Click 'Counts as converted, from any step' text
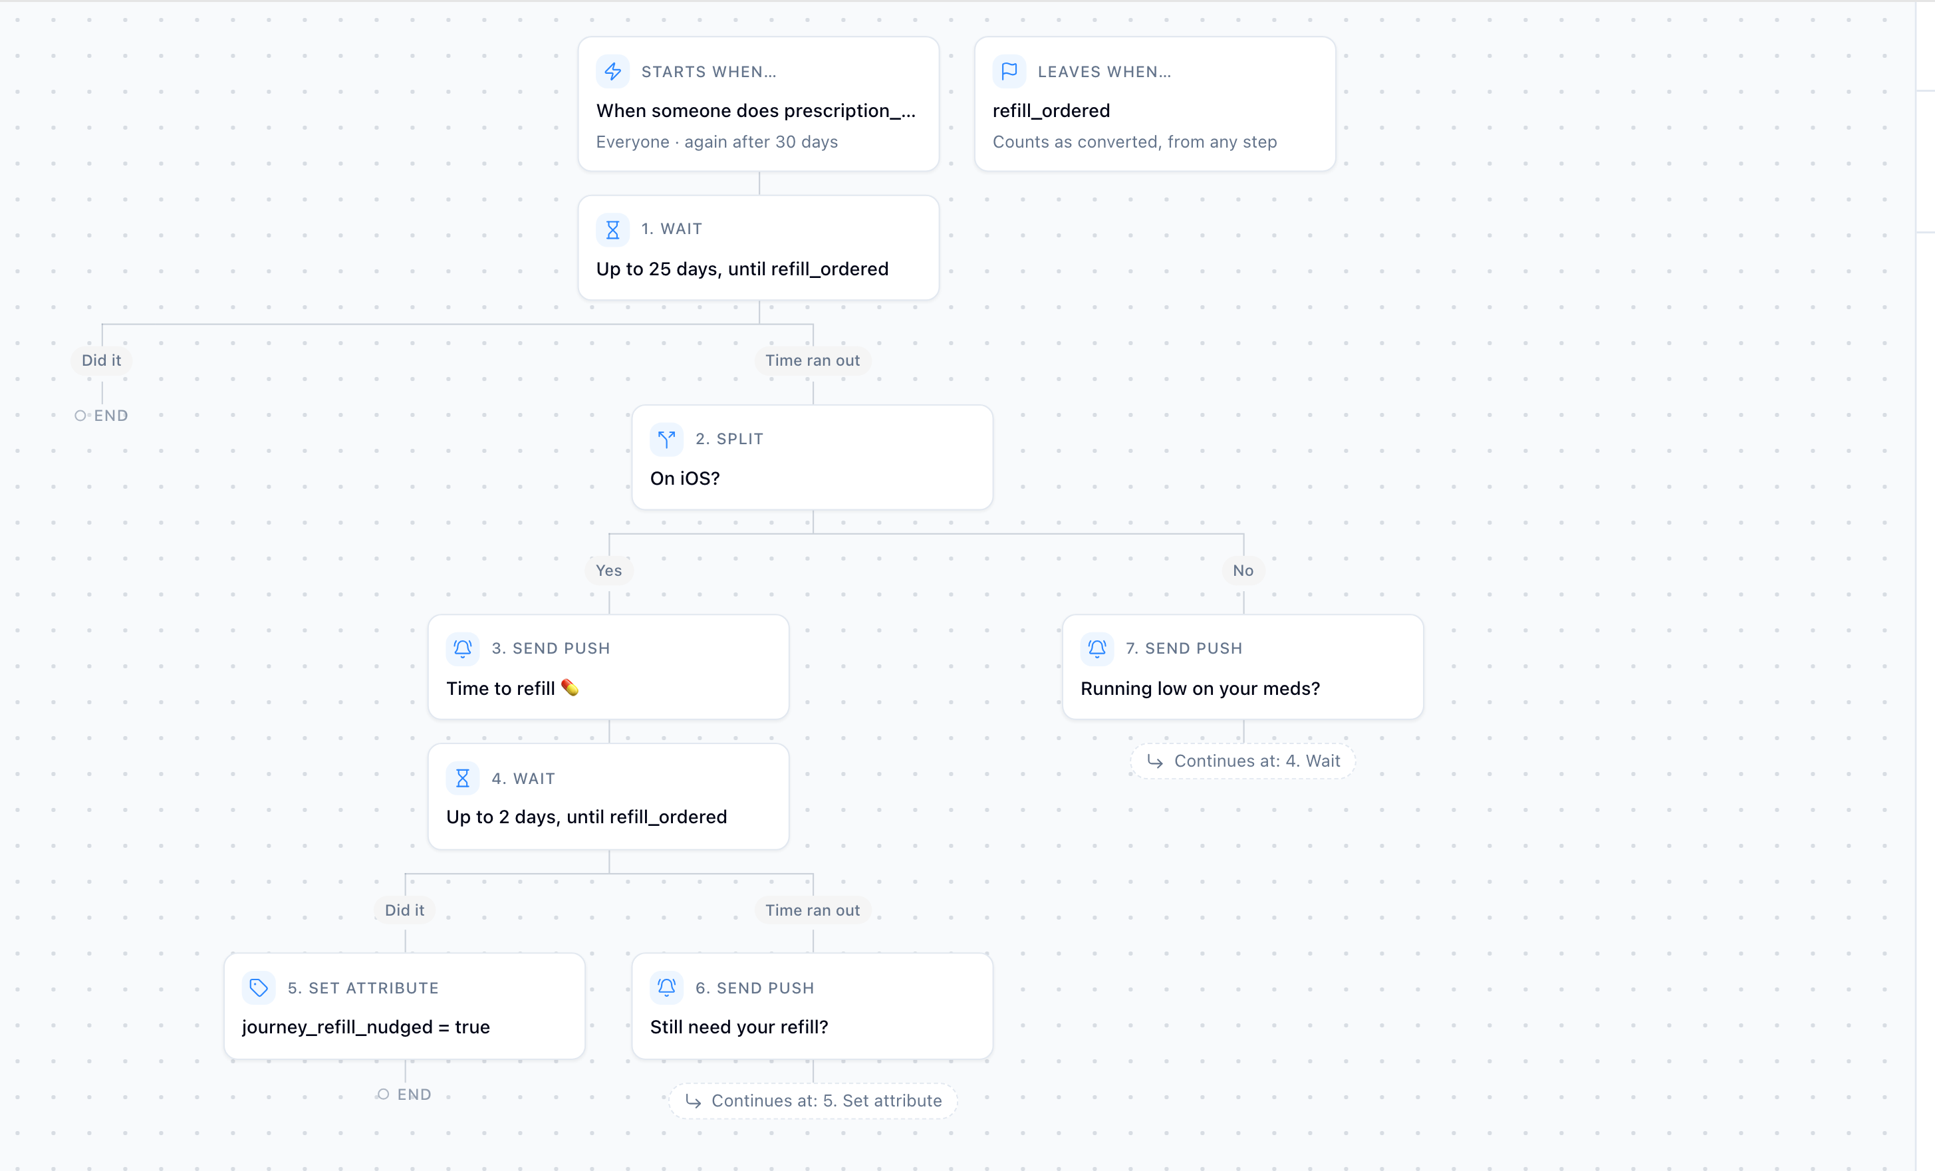This screenshot has height=1171, width=1935. (1135, 142)
